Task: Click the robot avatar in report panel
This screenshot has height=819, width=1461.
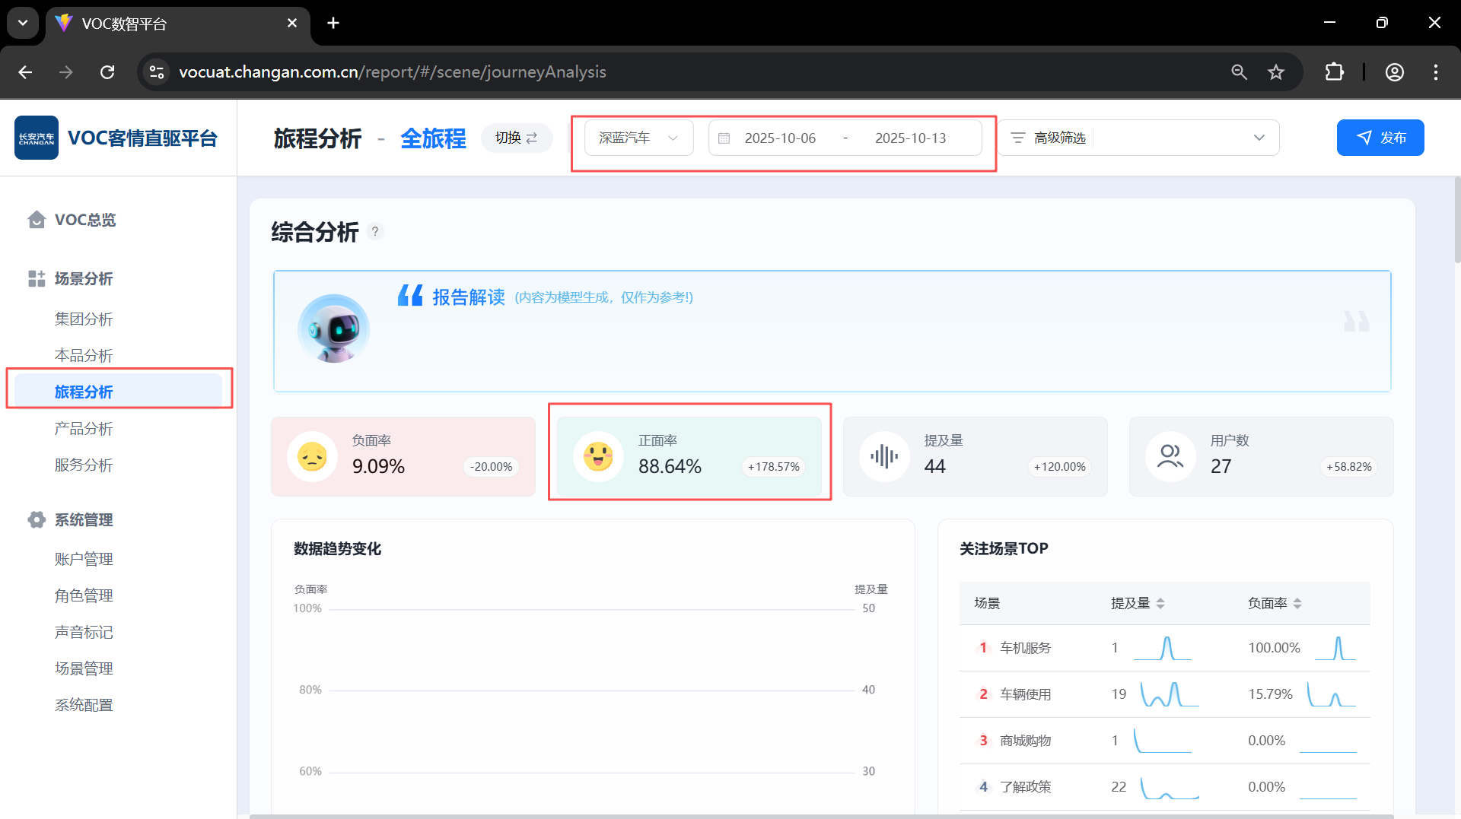Action: click(x=333, y=329)
